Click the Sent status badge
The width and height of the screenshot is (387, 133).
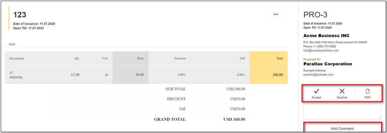coord(276,14)
